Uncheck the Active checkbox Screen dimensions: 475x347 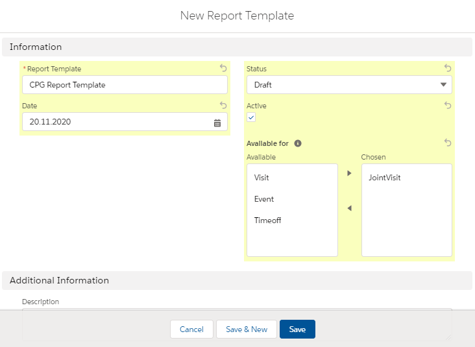[x=251, y=117]
